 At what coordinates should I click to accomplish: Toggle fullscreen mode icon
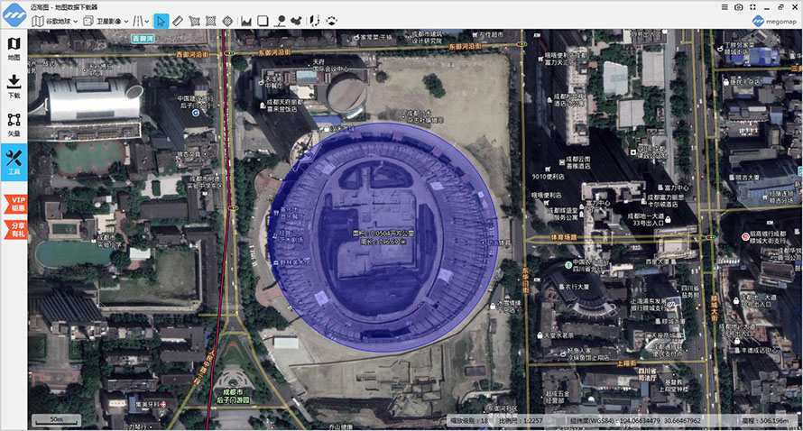tap(752, 7)
